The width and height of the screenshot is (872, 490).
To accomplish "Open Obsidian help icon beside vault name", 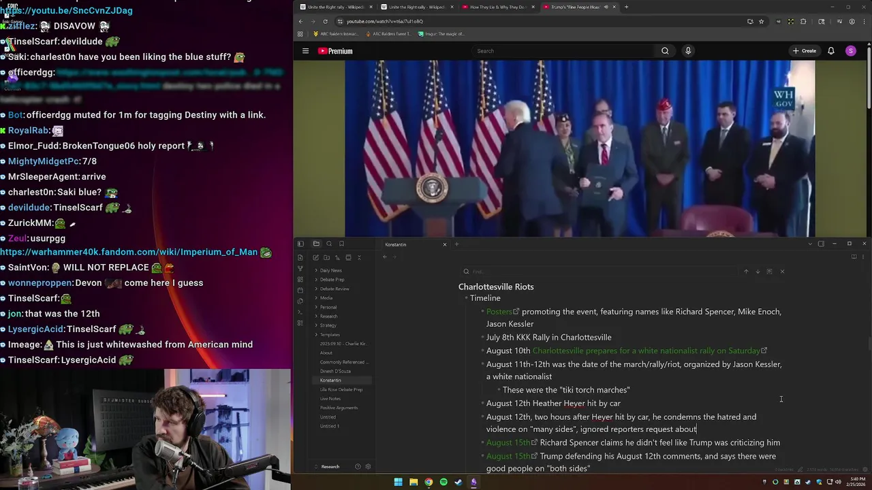I will pyautogui.click(x=358, y=467).
